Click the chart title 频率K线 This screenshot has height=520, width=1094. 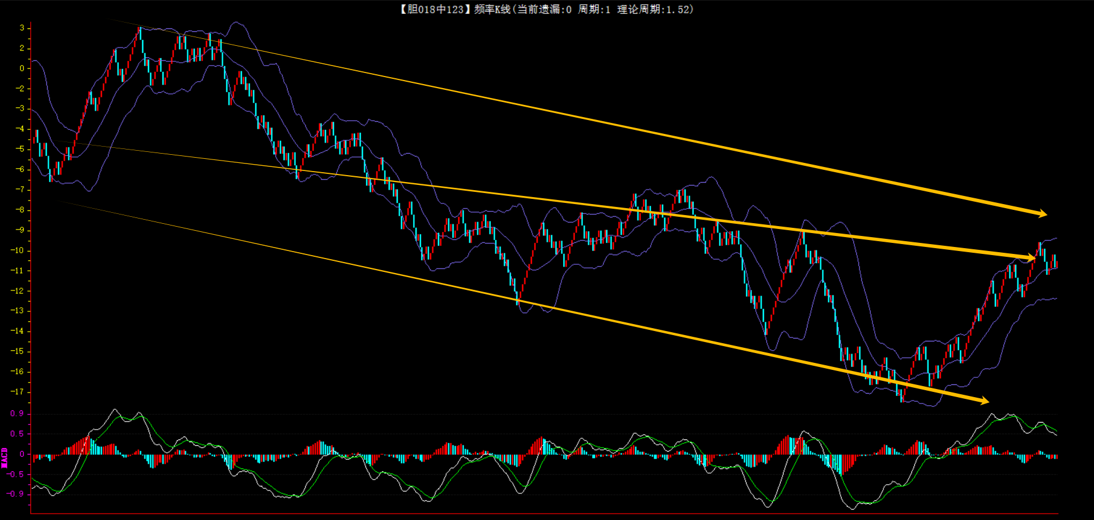click(x=492, y=9)
